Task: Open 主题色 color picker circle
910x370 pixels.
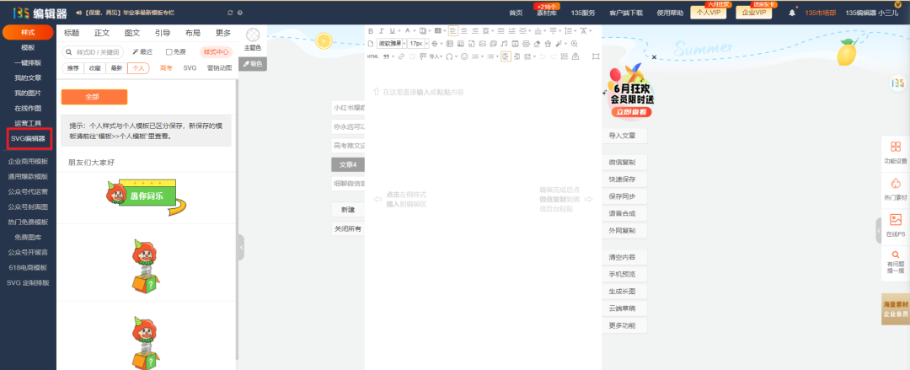Action: click(x=253, y=35)
